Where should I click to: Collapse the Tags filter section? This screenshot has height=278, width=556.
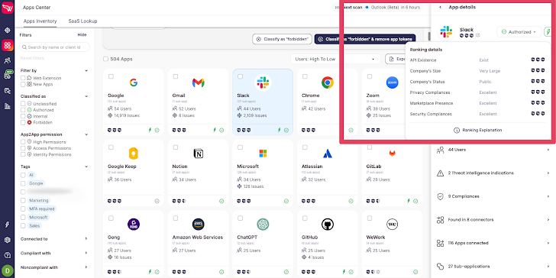[86, 166]
